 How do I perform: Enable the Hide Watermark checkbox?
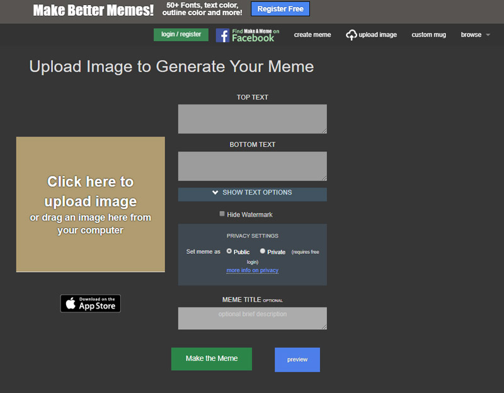pyautogui.click(x=222, y=214)
